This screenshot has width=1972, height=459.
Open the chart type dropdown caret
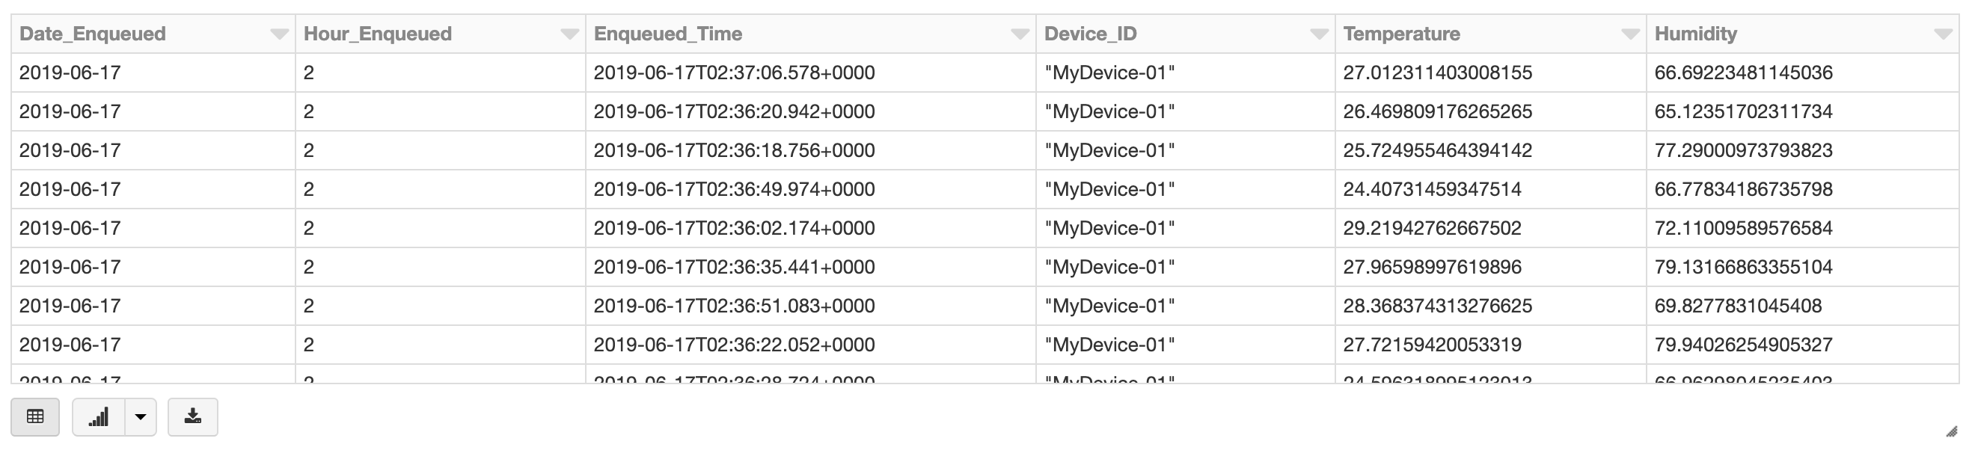pos(141,417)
